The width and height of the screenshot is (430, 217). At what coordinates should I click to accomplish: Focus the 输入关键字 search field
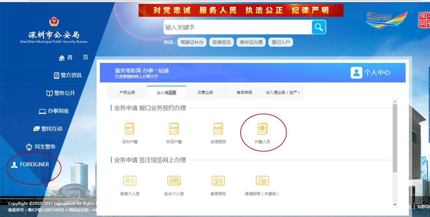(x=237, y=27)
